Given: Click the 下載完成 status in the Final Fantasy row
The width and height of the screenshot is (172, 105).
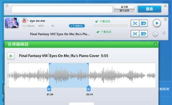Looking at the screenshot, I should click(x=104, y=32).
